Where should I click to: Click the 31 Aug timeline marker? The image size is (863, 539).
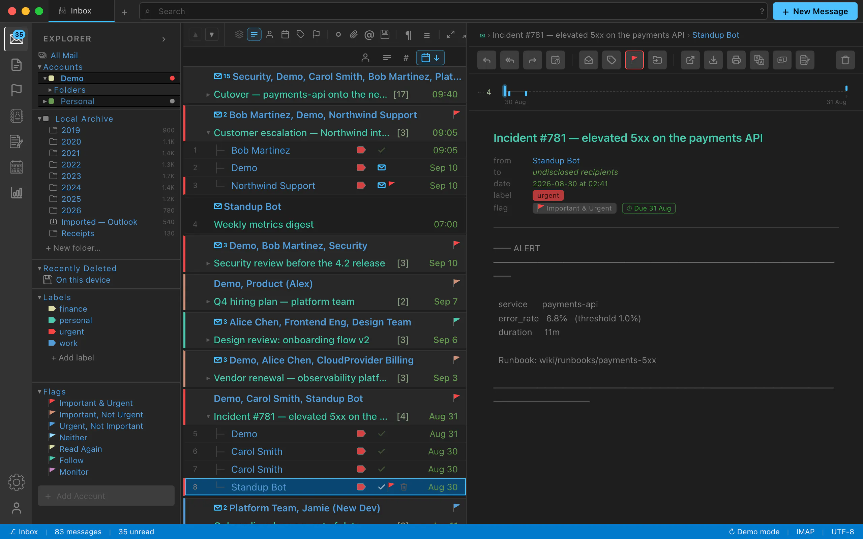[846, 88]
